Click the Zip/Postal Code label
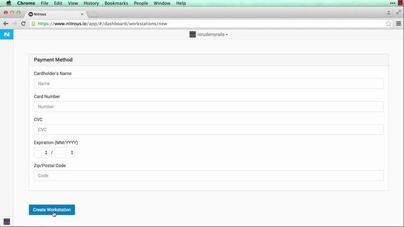The height and width of the screenshot is (227, 404). click(50, 165)
